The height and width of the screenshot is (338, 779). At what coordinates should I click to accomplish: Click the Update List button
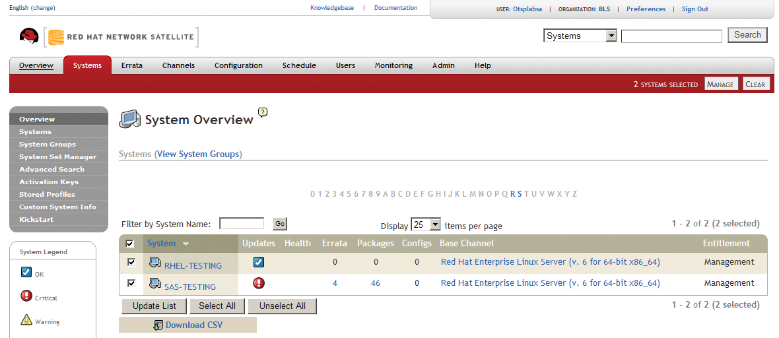pyautogui.click(x=154, y=306)
